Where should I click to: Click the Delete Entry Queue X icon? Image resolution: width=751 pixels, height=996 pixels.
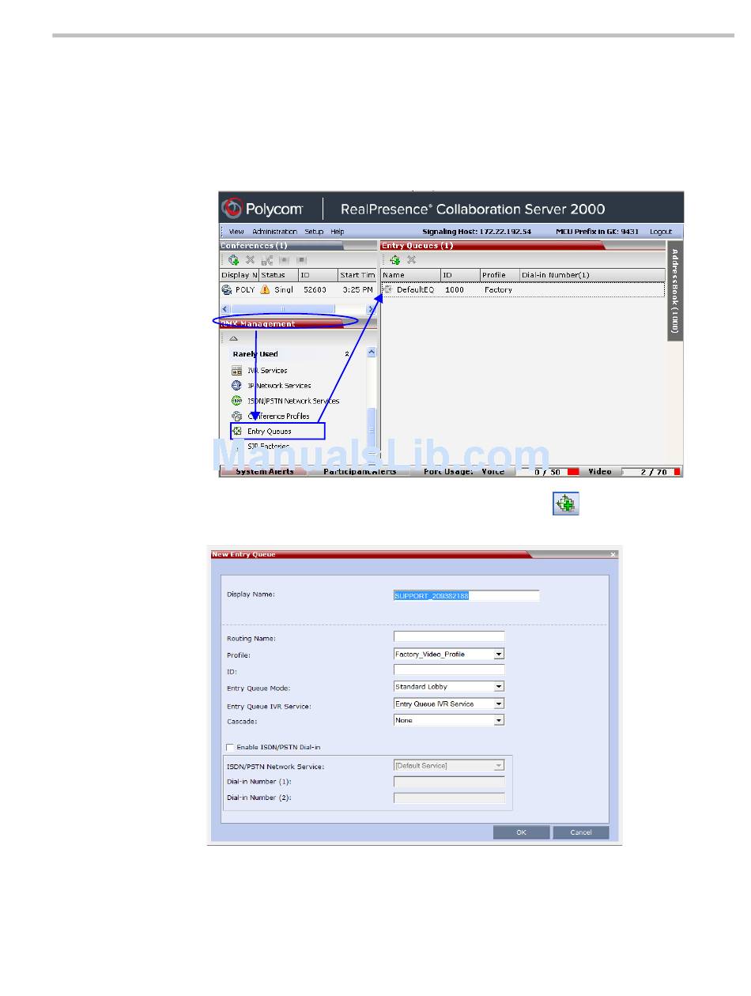pos(411,260)
